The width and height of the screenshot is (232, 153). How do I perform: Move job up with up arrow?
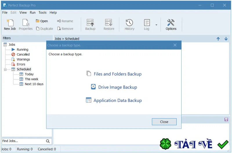(218, 39)
